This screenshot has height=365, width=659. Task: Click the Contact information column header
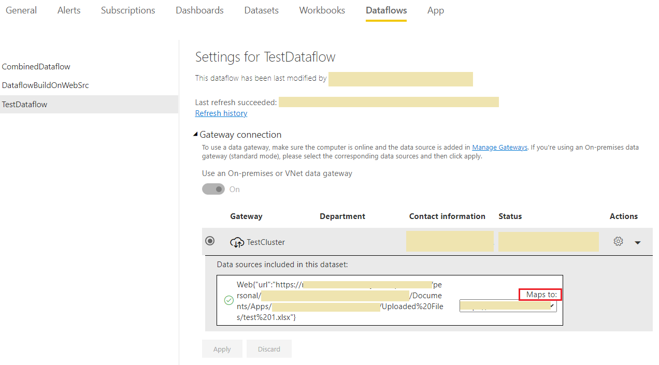click(x=447, y=216)
